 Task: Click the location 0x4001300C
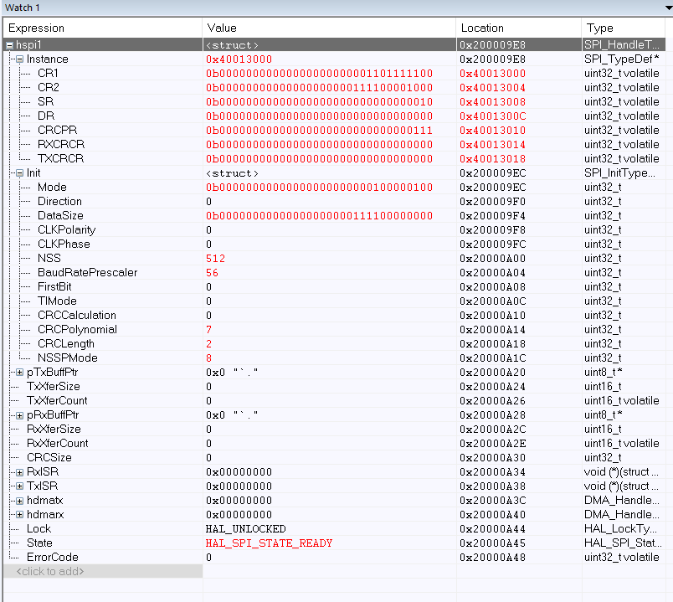[493, 116]
